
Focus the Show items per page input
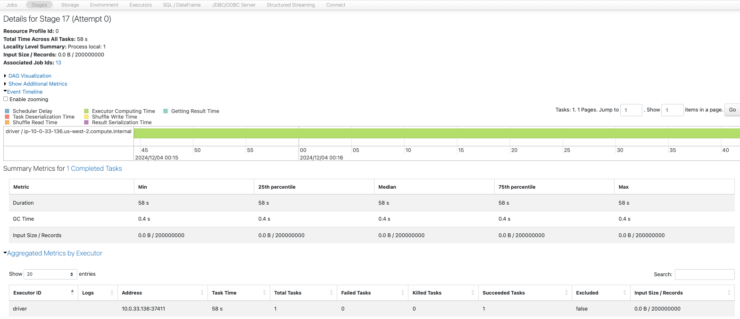(x=673, y=110)
